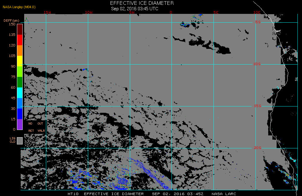Select the cyan legend swatch
The width and height of the screenshot is (302, 196).
coord(20,93)
